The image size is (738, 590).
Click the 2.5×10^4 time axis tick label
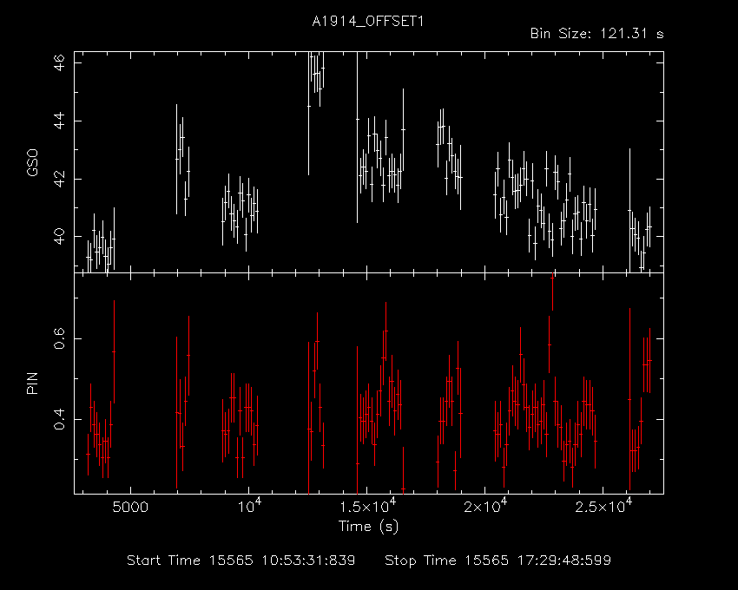tap(604, 506)
